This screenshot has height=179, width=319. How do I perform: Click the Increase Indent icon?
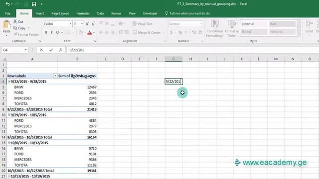(127, 32)
